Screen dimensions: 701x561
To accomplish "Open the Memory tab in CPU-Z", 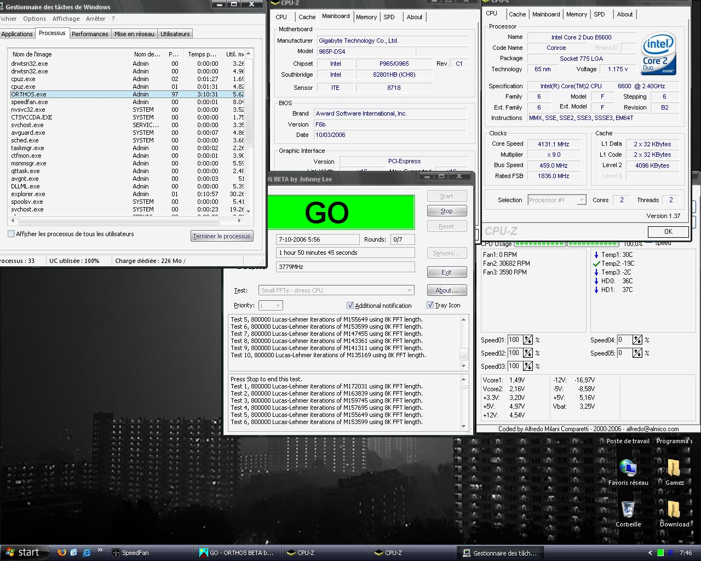I will click(x=576, y=14).
